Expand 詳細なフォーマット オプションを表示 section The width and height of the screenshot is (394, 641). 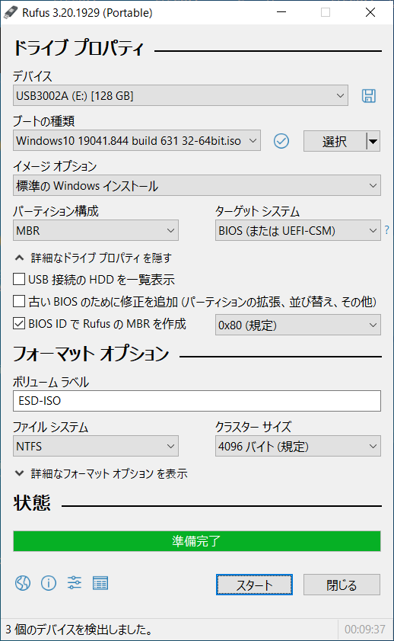[x=100, y=473]
